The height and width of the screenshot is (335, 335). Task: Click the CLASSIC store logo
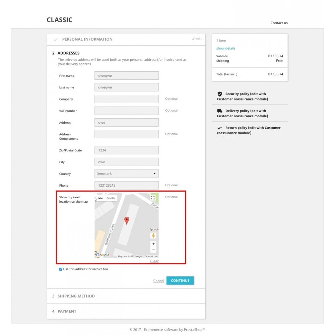[x=59, y=20]
